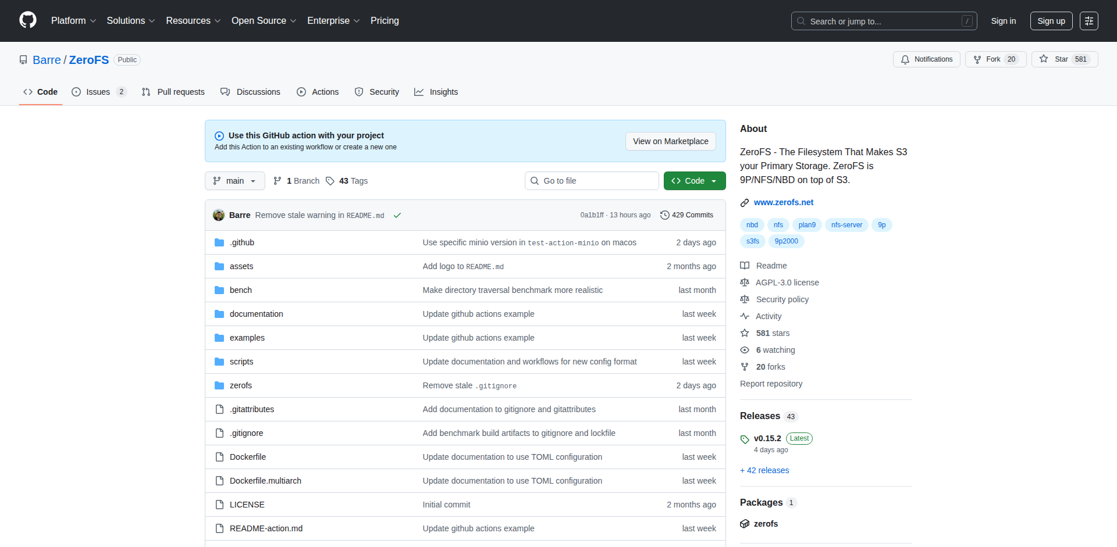Open the green Code dropdown button
This screenshot has width=1117, height=547.
tap(695, 181)
